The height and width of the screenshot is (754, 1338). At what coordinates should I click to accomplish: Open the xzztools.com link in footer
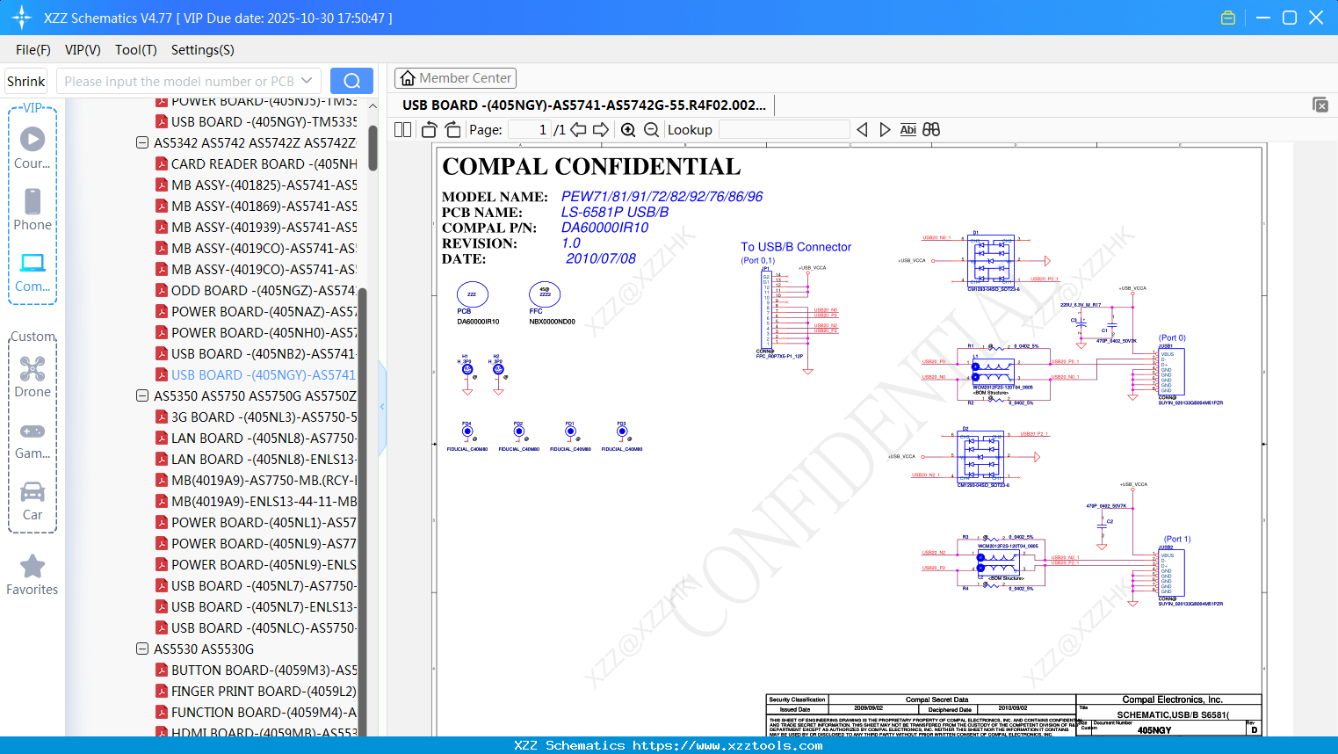(x=727, y=745)
